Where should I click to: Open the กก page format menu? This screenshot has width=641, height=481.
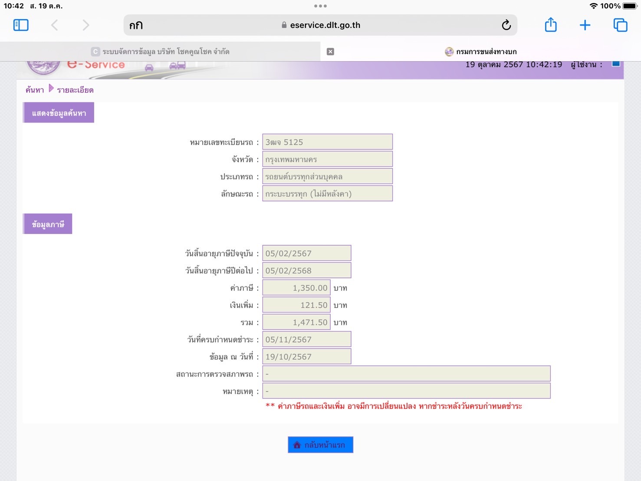(136, 25)
